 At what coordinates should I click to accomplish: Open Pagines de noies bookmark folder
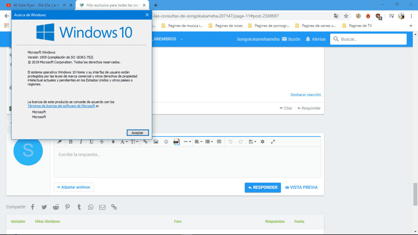click(225, 25)
